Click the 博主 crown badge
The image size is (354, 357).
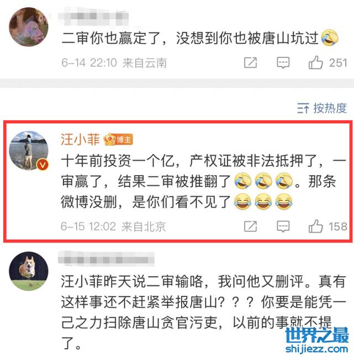[x=118, y=139]
